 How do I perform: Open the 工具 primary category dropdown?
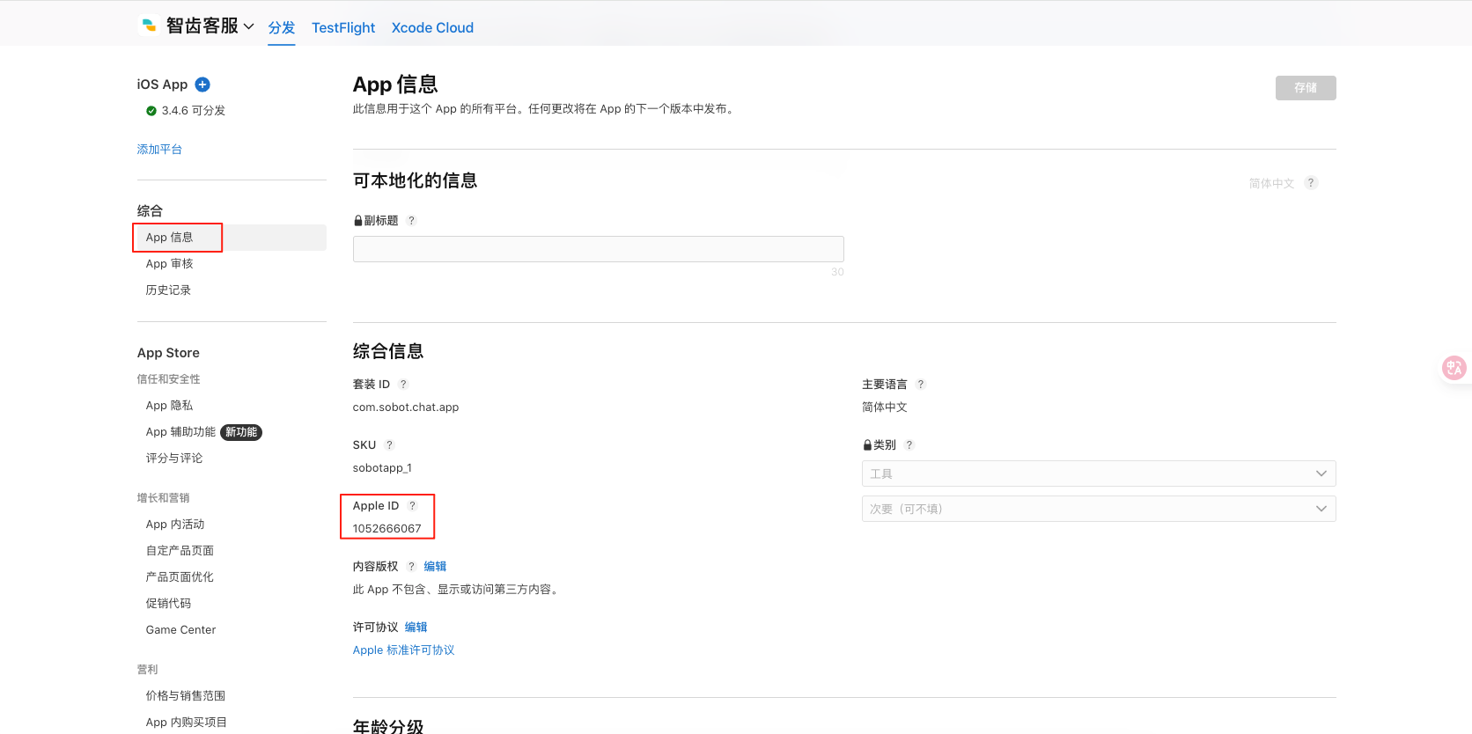[x=1099, y=473]
